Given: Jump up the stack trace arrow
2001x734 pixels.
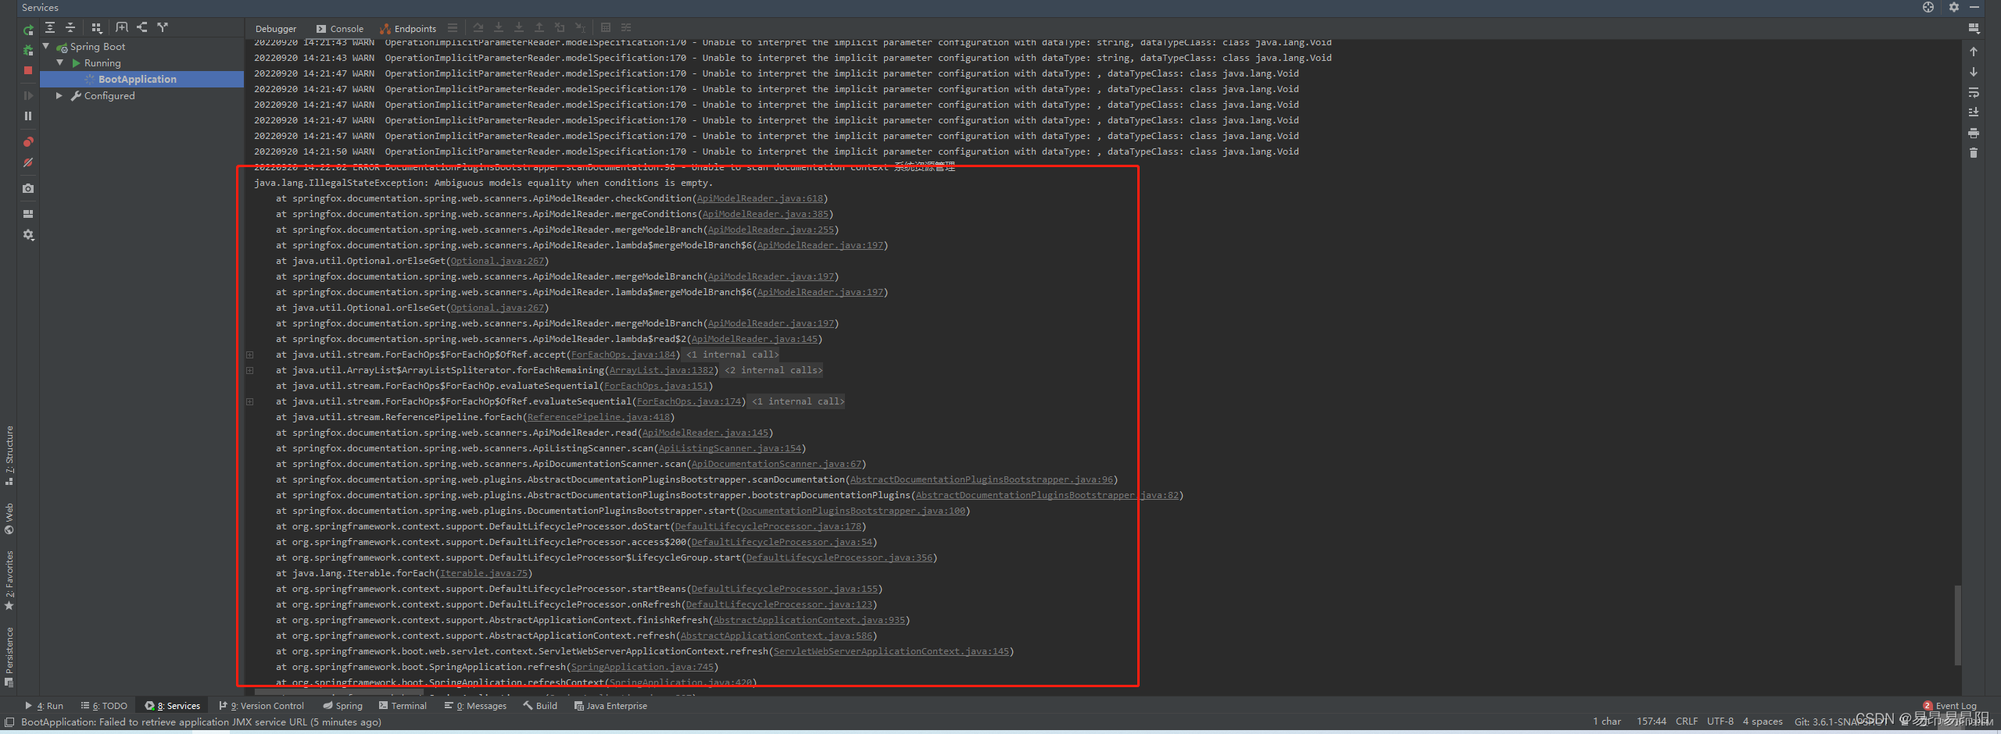Looking at the screenshot, I should click(x=1974, y=52).
